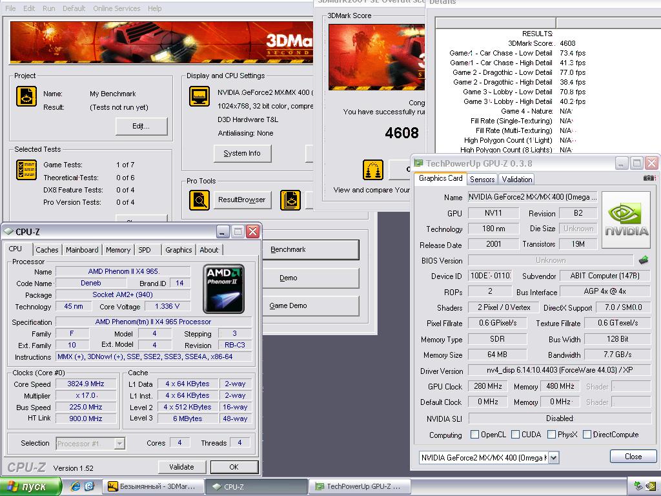
Task: Open the Help menu in 3DMark
Action: pyautogui.click(x=155, y=8)
